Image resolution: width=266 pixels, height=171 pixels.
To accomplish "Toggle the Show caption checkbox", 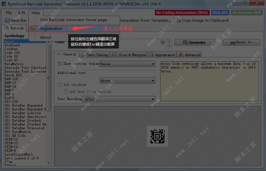I will click(60, 63).
